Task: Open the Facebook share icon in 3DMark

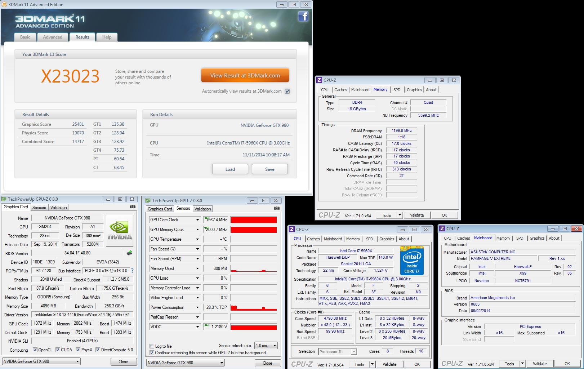Action: pyautogui.click(x=303, y=16)
